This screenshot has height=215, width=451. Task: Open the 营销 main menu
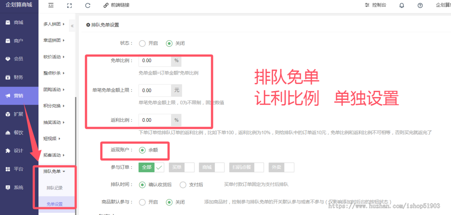(19, 96)
